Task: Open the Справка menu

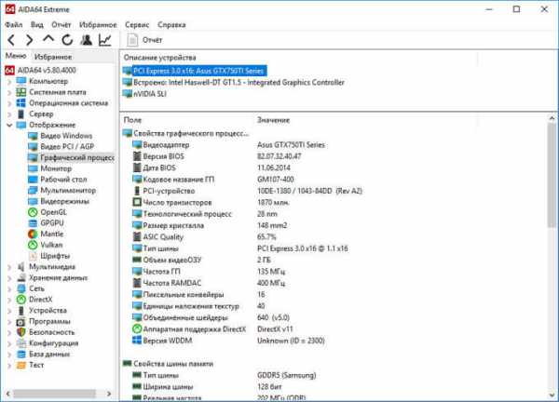Action: 171,25
